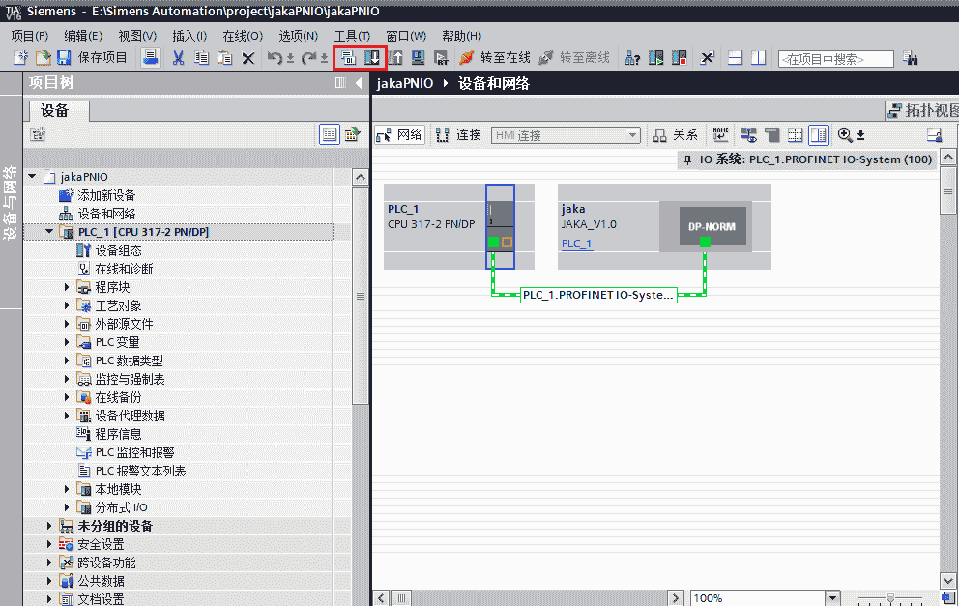The height and width of the screenshot is (606, 959).
Task: Click the zoom magnifier icon in network toolbar
Action: (845, 135)
